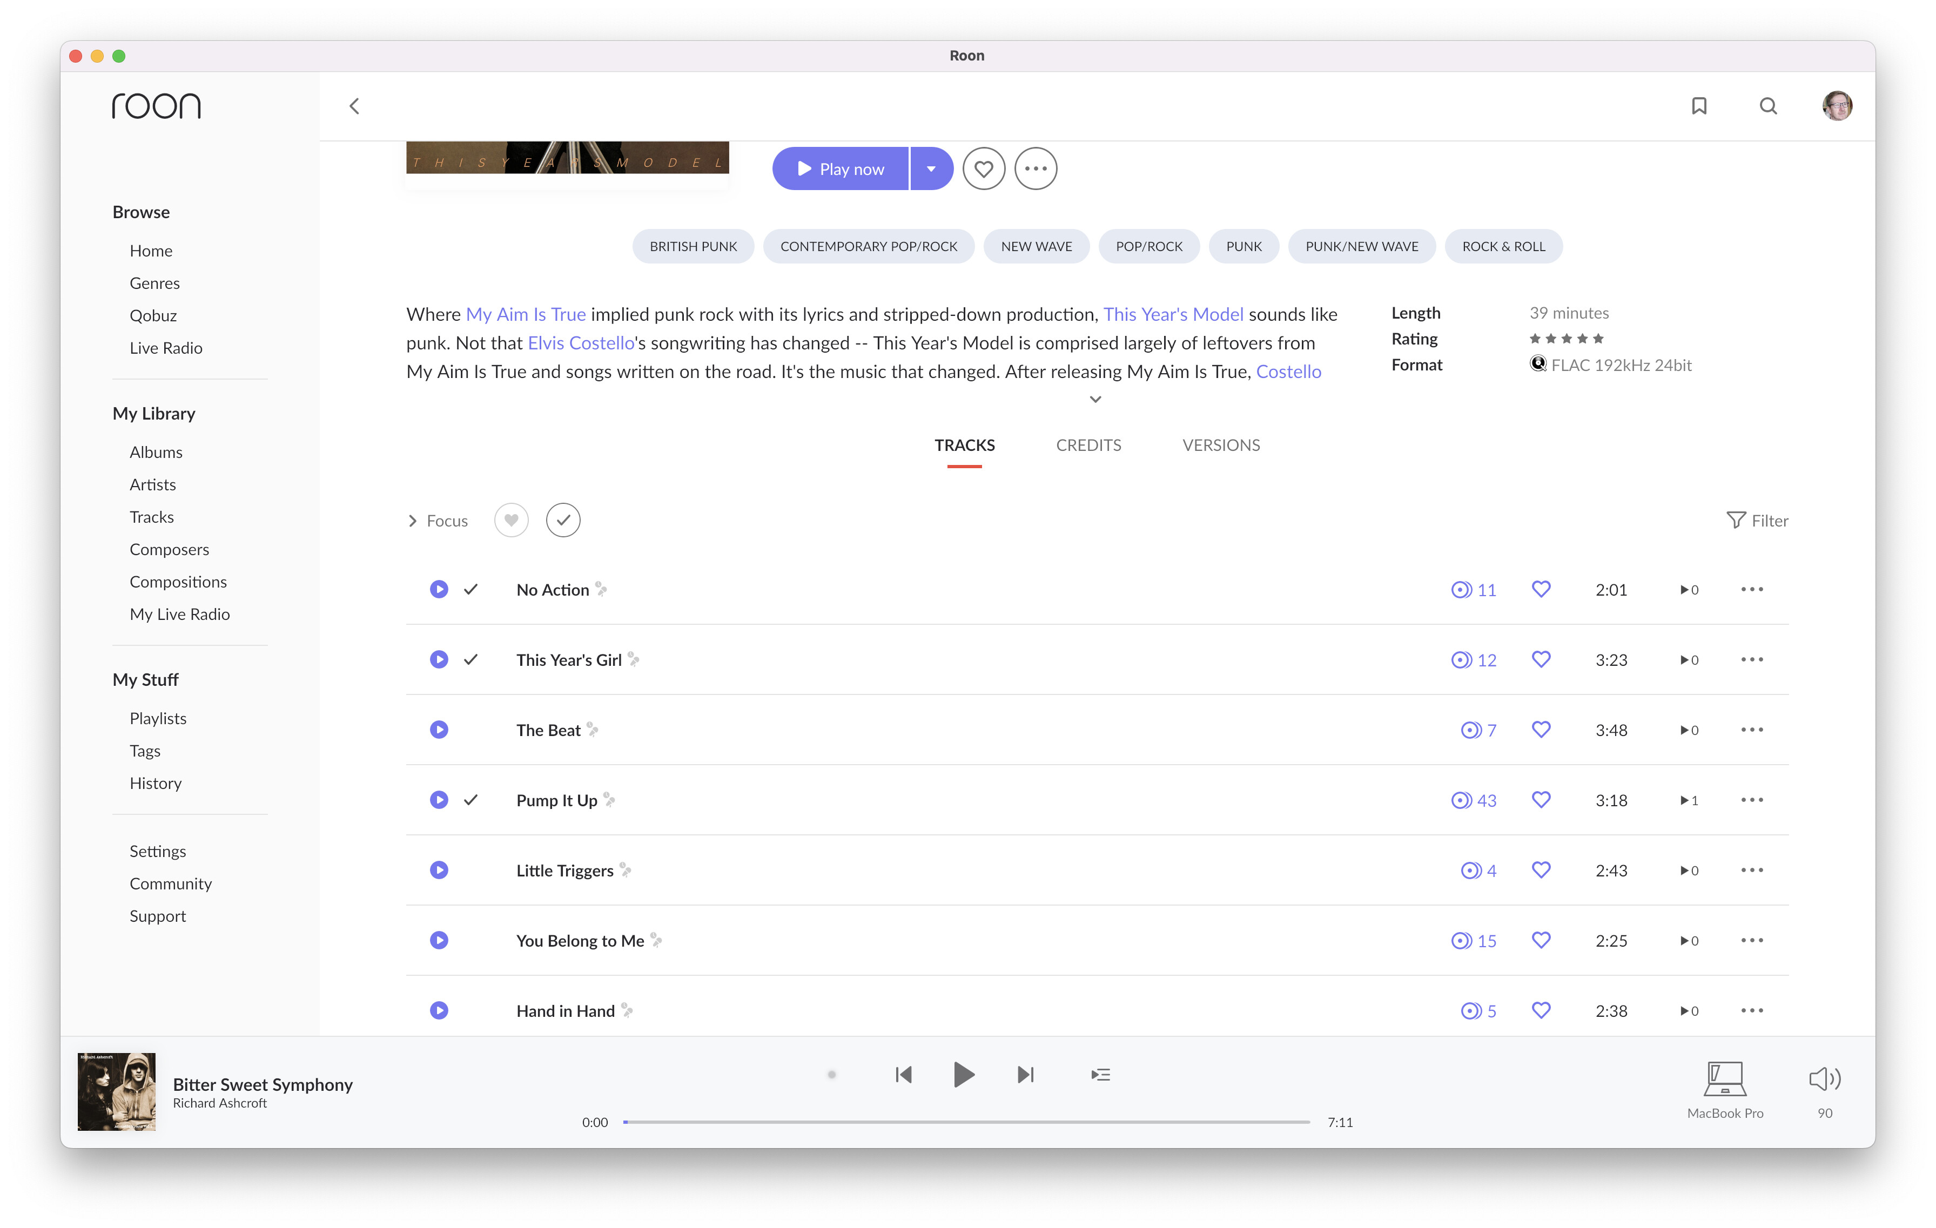Toggle the album favorite heart button
Image resolution: width=1936 pixels, height=1228 pixels.
click(984, 169)
